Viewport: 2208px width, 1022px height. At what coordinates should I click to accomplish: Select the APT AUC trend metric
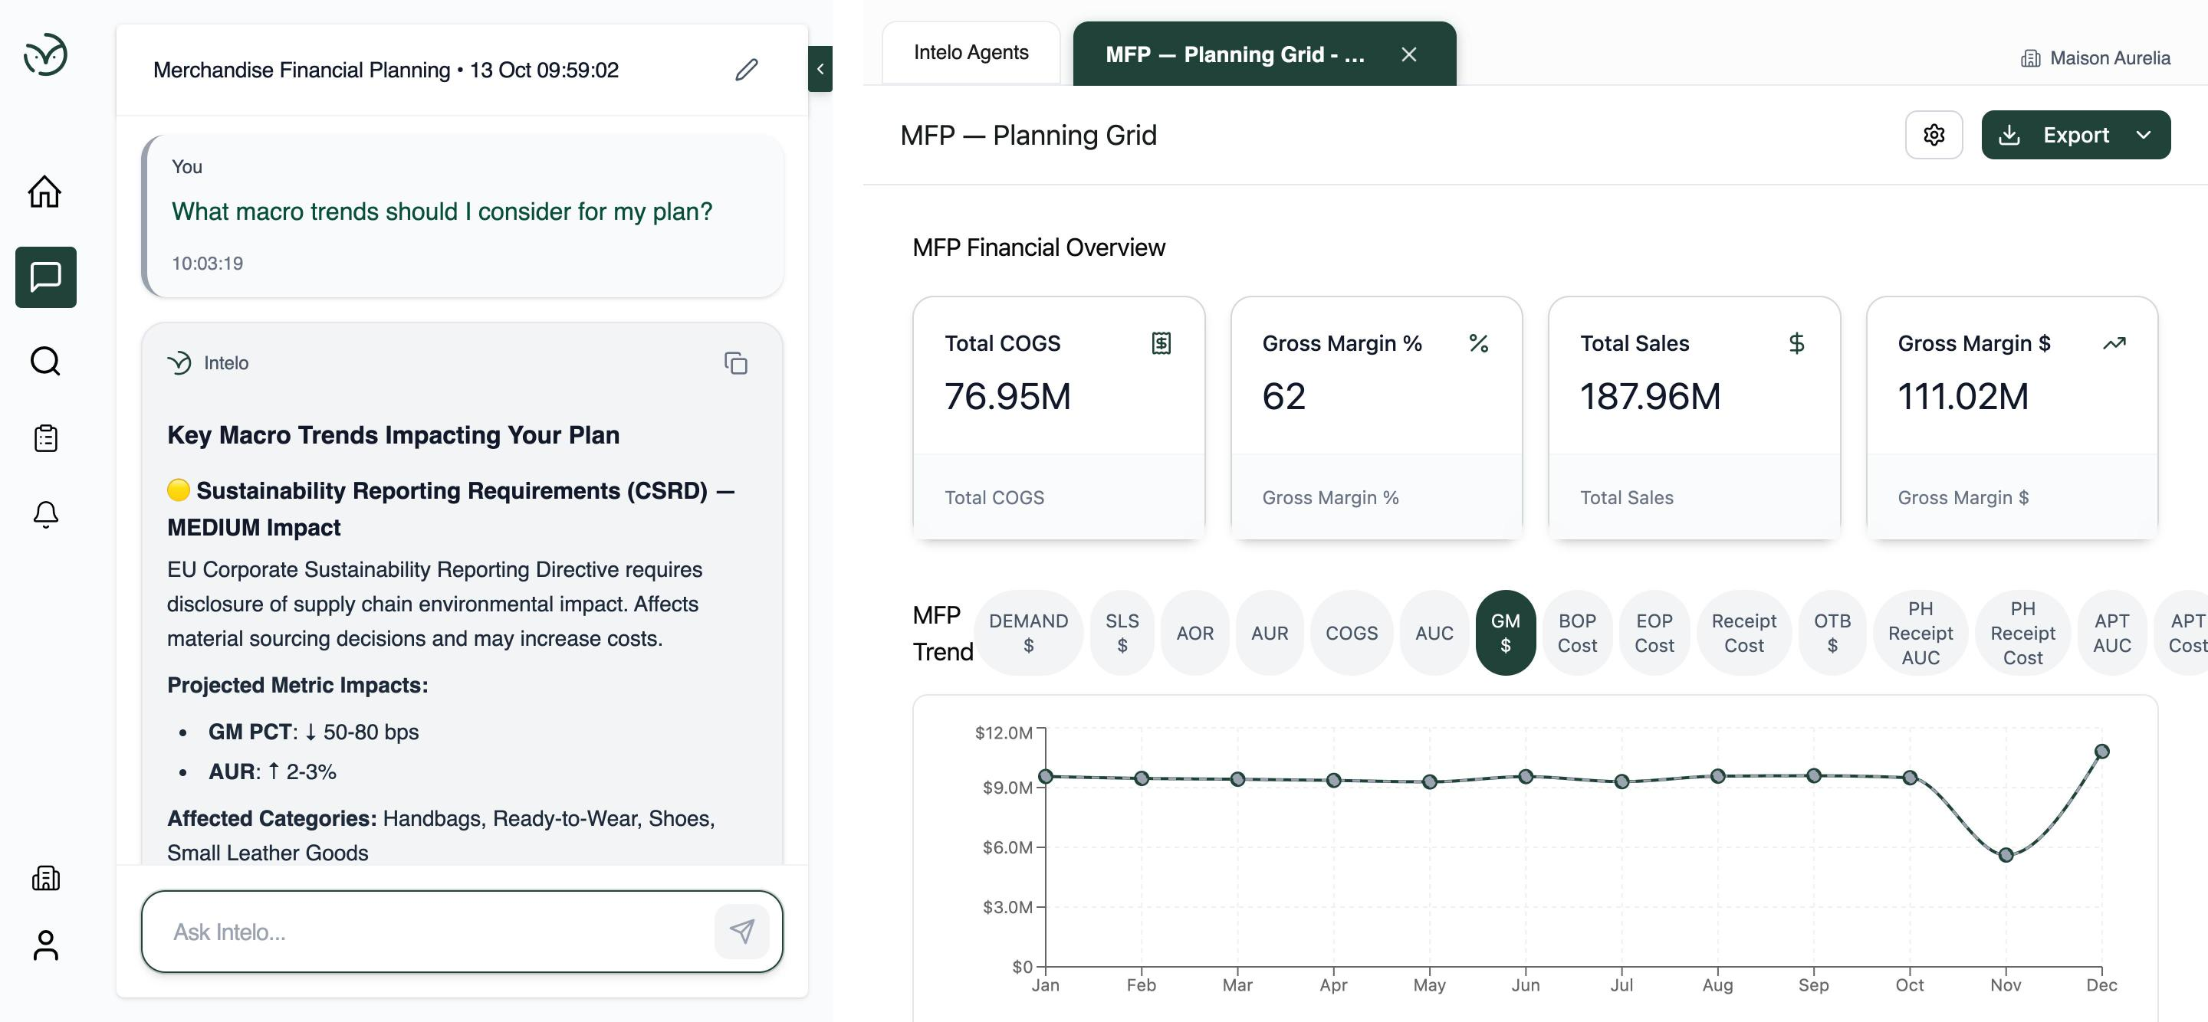[2111, 633]
